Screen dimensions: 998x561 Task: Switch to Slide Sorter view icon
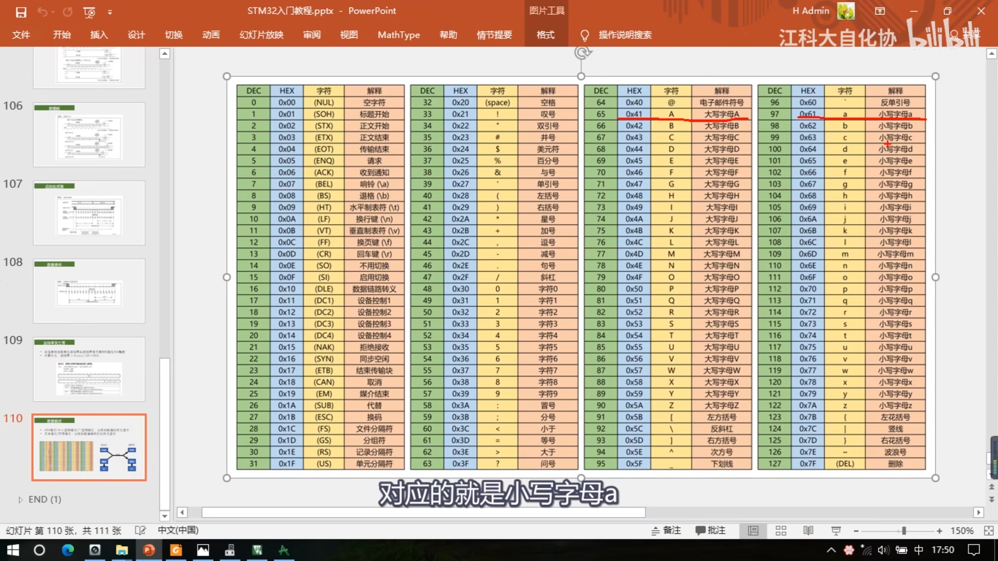pyautogui.click(x=780, y=531)
